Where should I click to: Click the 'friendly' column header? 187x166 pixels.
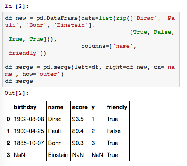click(x=117, y=107)
